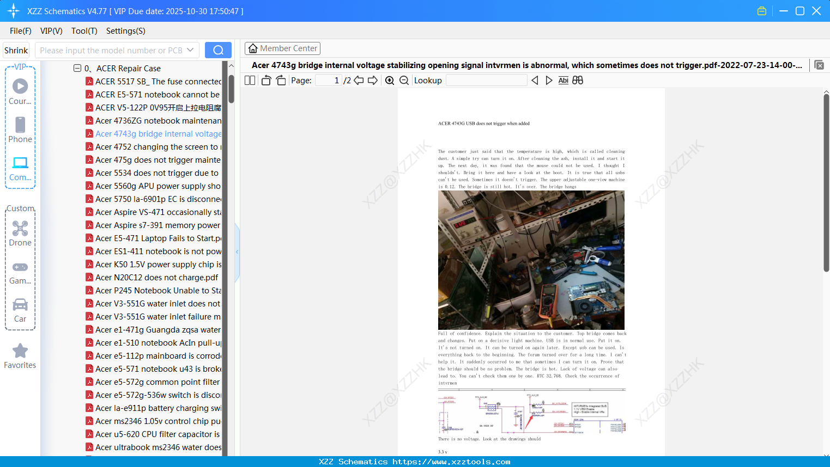Image resolution: width=830 pixels, height=467 pixels.
Task: Open Acer Aspire VS-471 case
Action: (154, 212)
